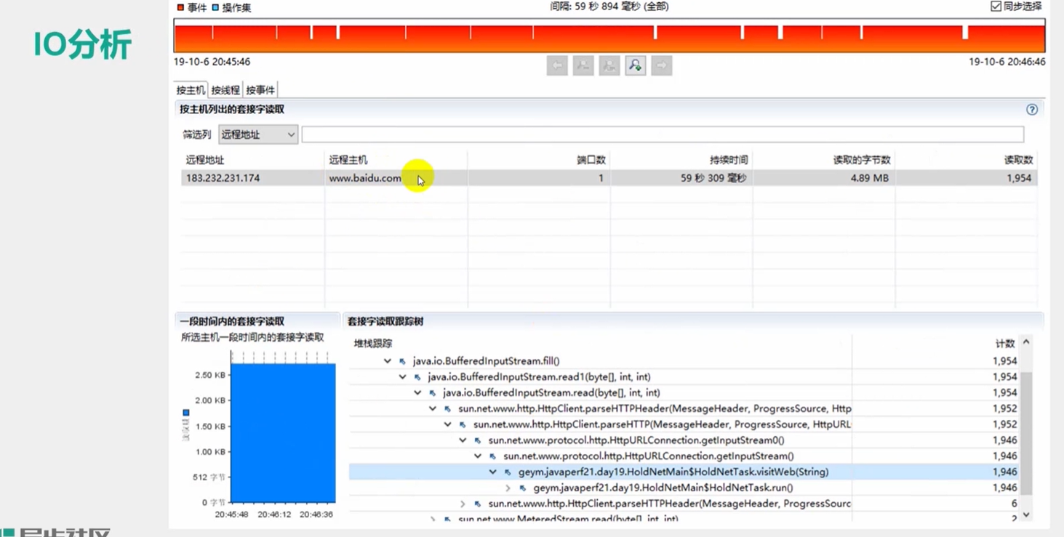The image size is (1064, 537).
Task: Click the second greyed-out magnifier toolbar icon
Action: (583, 65)
